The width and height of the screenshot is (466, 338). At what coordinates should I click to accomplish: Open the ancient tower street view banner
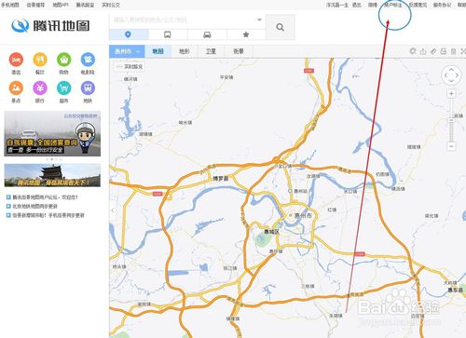tap(52, 175)
